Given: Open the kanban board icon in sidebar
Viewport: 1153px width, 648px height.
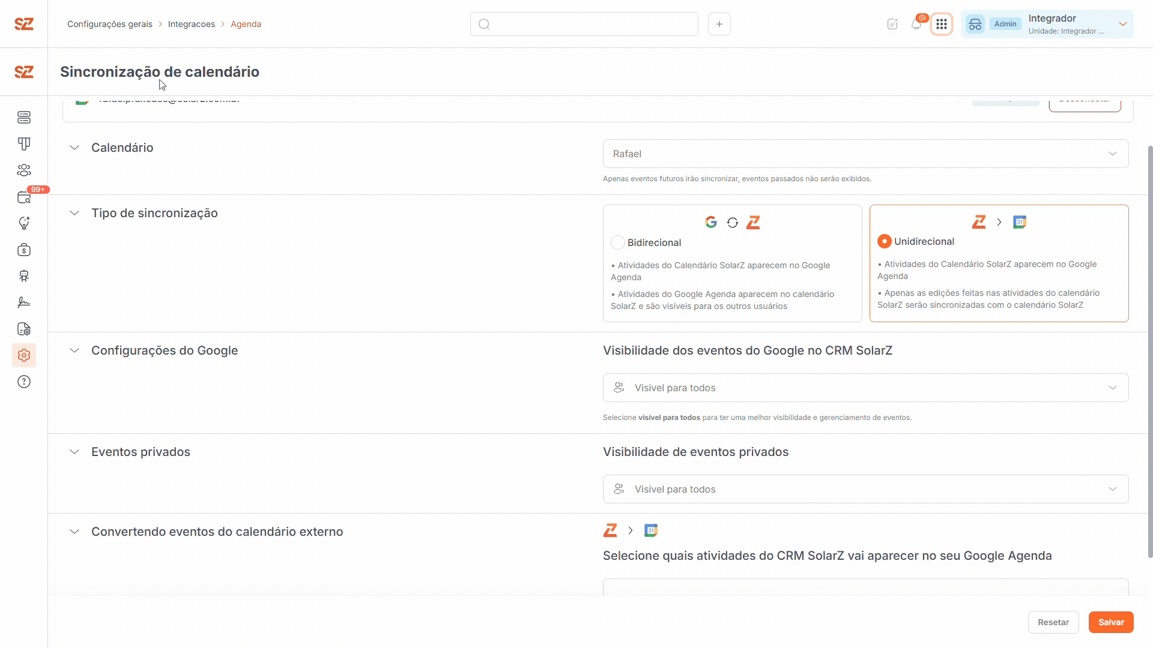Looking at the screenshot, I should tap(24, 144).
